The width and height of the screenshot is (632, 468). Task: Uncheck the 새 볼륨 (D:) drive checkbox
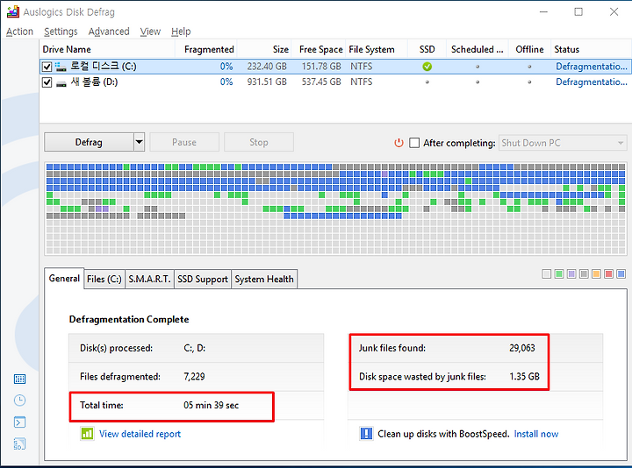[x=47, y=82]
